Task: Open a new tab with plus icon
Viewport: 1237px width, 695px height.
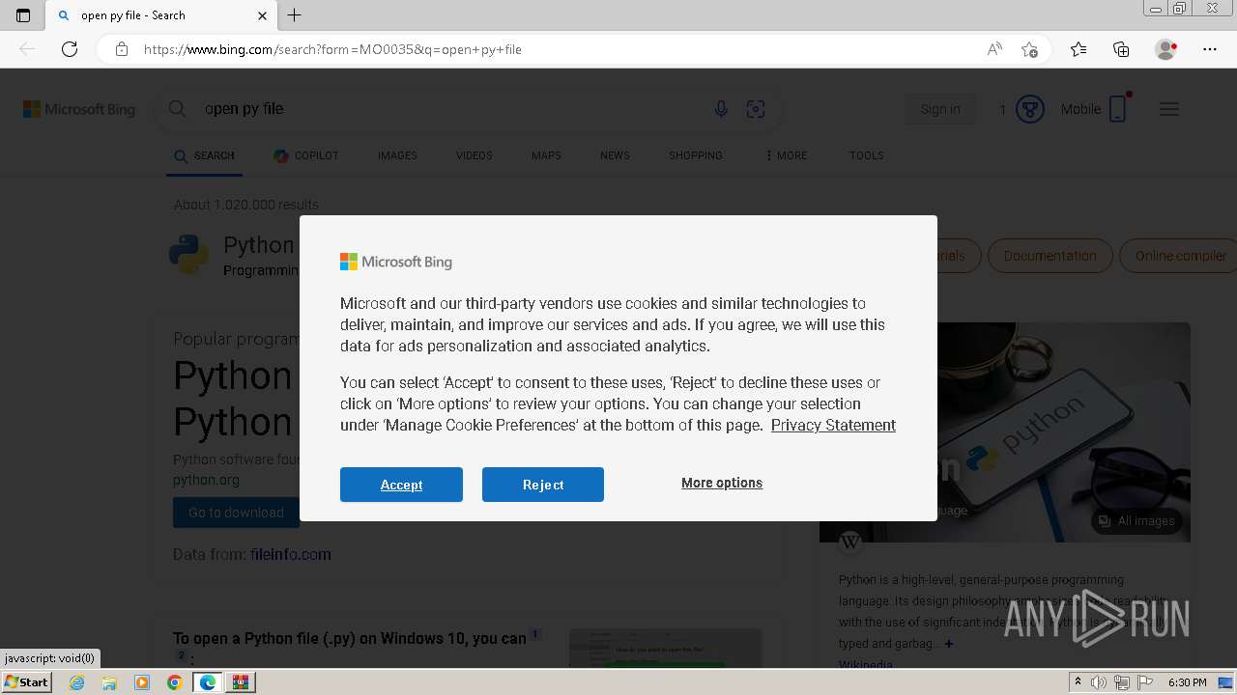Action: 295,15
